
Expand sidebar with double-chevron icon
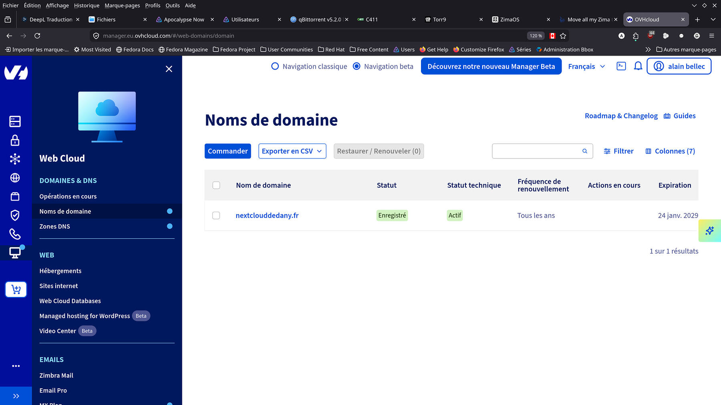(16, 396)
